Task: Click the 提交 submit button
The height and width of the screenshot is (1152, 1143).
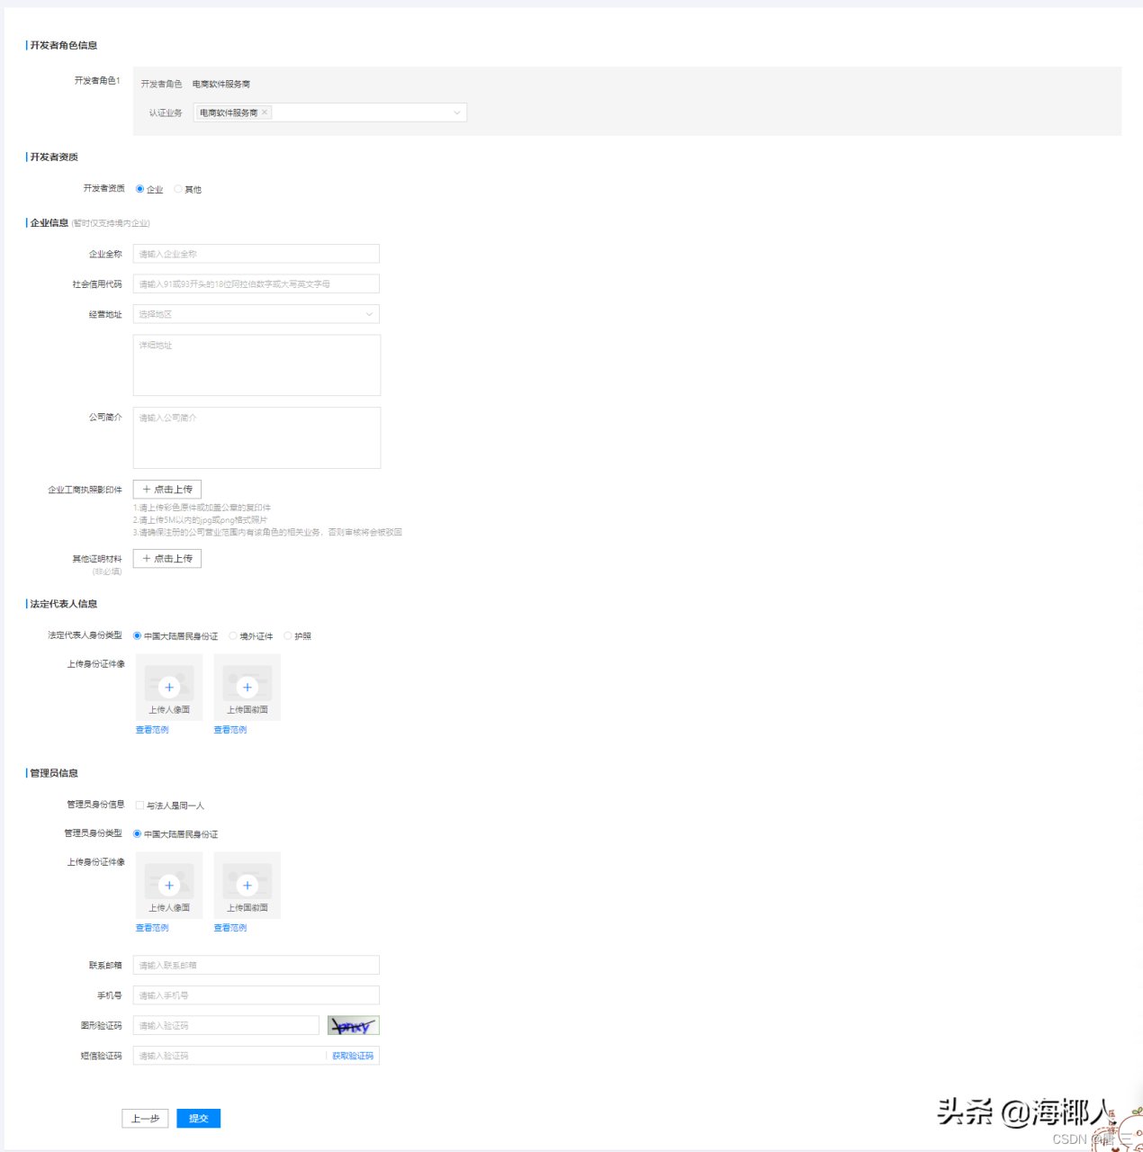Action: 198,1118
